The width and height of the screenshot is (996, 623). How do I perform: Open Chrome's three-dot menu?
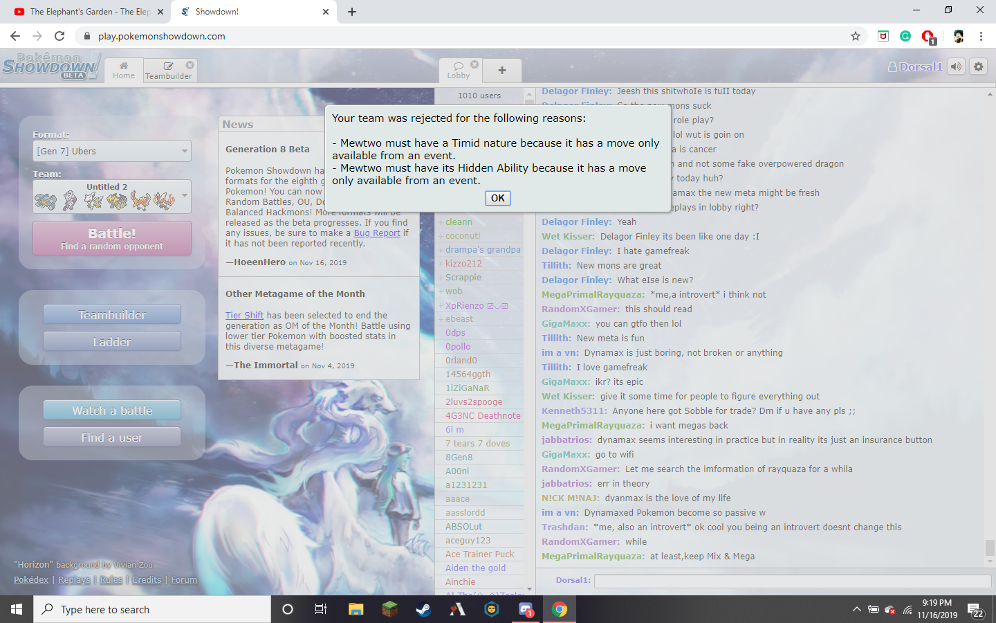tap(981, 36)
